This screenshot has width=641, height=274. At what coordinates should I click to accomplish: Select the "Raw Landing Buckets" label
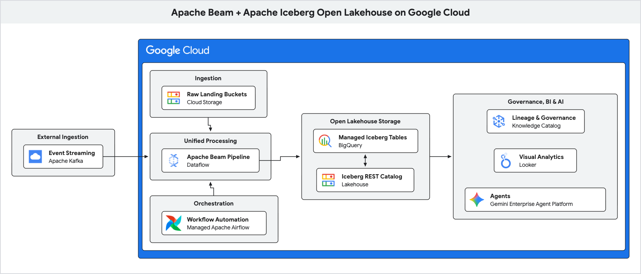coord(217,94)
